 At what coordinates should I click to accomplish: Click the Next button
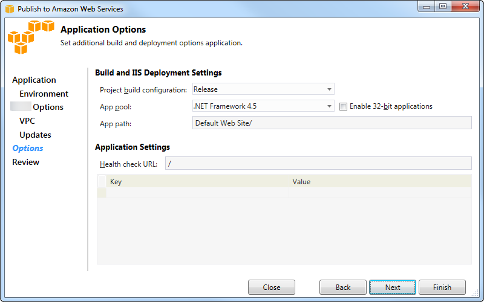coord(393,288)
